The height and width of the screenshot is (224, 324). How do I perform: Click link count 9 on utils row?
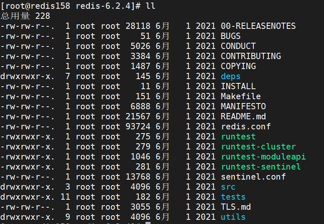click(x=68, y=217)
